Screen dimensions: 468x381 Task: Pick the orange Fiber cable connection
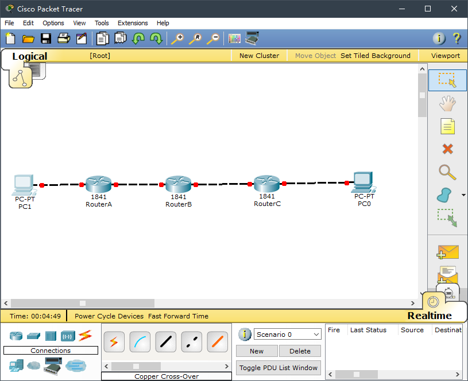point(217,341)
